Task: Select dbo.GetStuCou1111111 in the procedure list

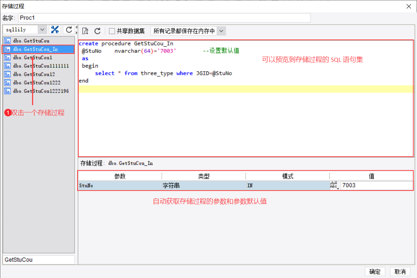Action: click(41, 66)
